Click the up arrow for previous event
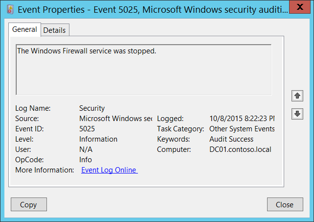 click(x=297, y=95)
